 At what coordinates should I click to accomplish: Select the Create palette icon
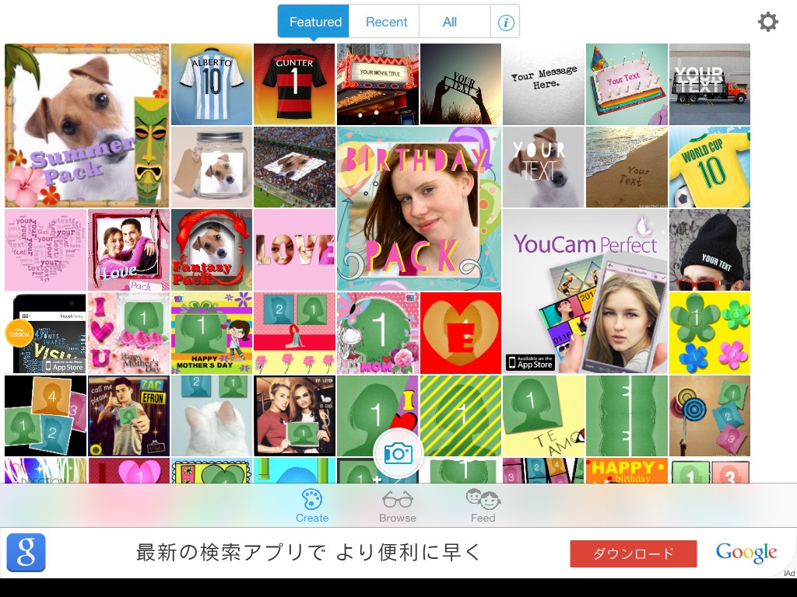tap(311, 500)
